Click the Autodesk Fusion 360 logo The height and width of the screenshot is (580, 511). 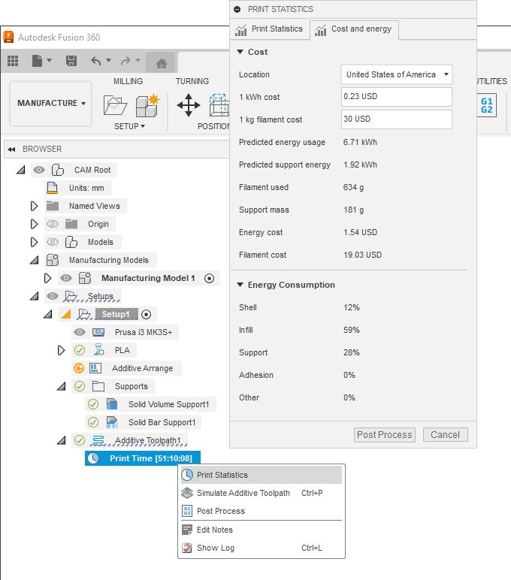coord(8,37)
